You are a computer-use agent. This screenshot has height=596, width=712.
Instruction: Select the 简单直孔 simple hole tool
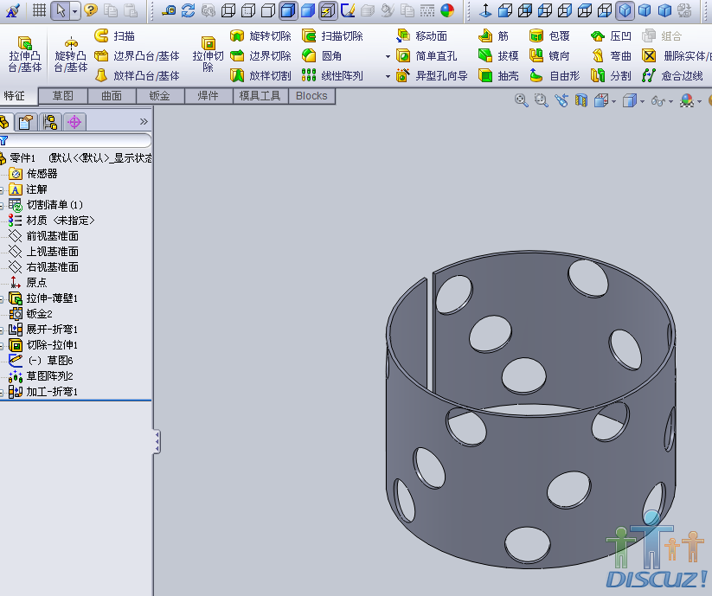pos(427,56)
